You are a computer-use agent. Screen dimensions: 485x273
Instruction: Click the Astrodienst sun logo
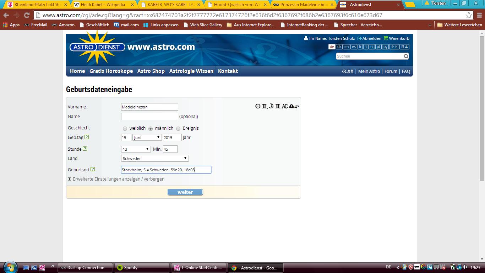[x=97, y=47]
